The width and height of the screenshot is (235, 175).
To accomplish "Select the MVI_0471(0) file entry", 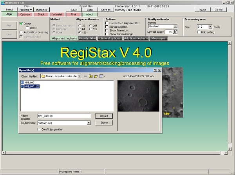I will tap(32, 87).
